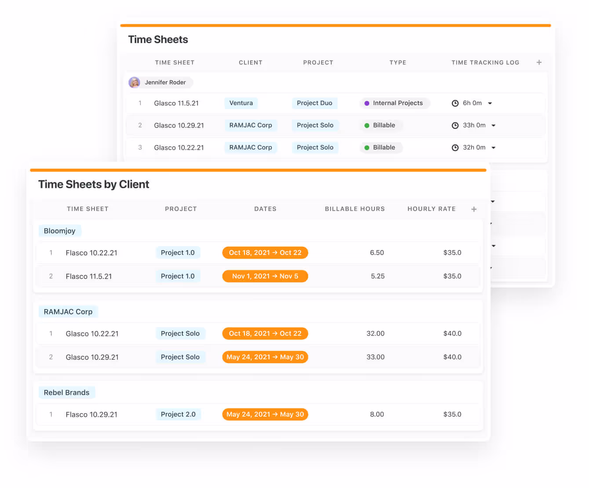The height and width of the screenshot is (488, 589).
Task: Click the clock icon for 33h 0m
Action: (x=455, y=125)
